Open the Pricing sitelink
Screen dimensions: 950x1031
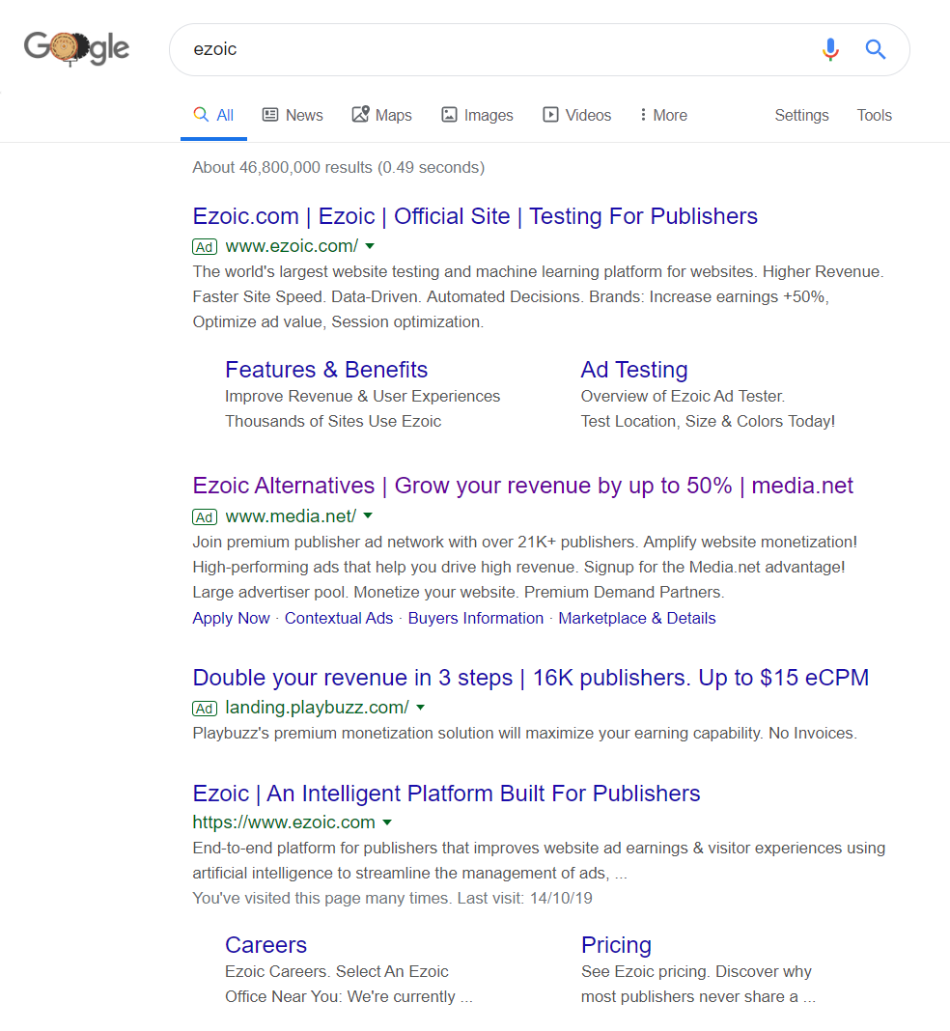tap(616, 945)
